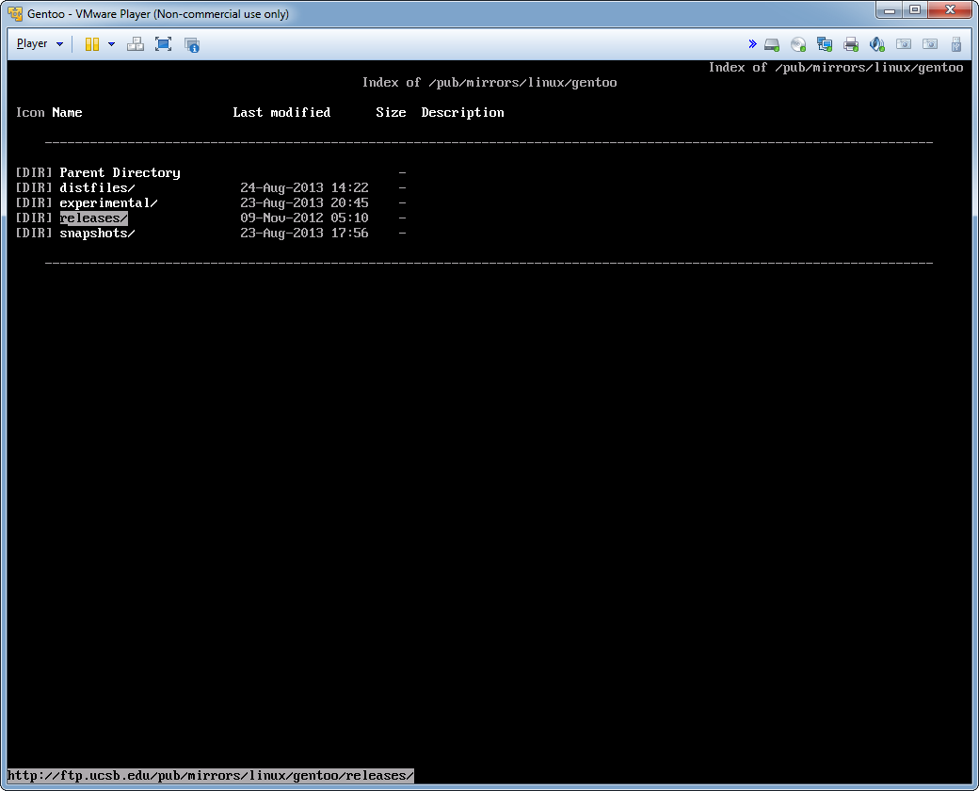Click the sound card speaker icon
Image resolution: width=979 pixels, height=791 pixels.
coord(876,44)
